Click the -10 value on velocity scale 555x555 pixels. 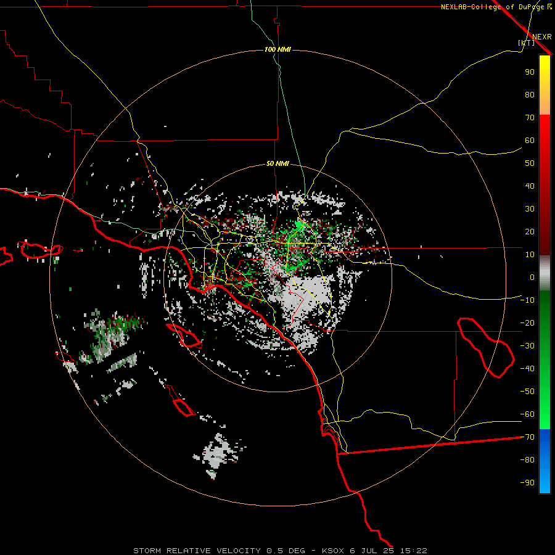[x=527, y=300]
